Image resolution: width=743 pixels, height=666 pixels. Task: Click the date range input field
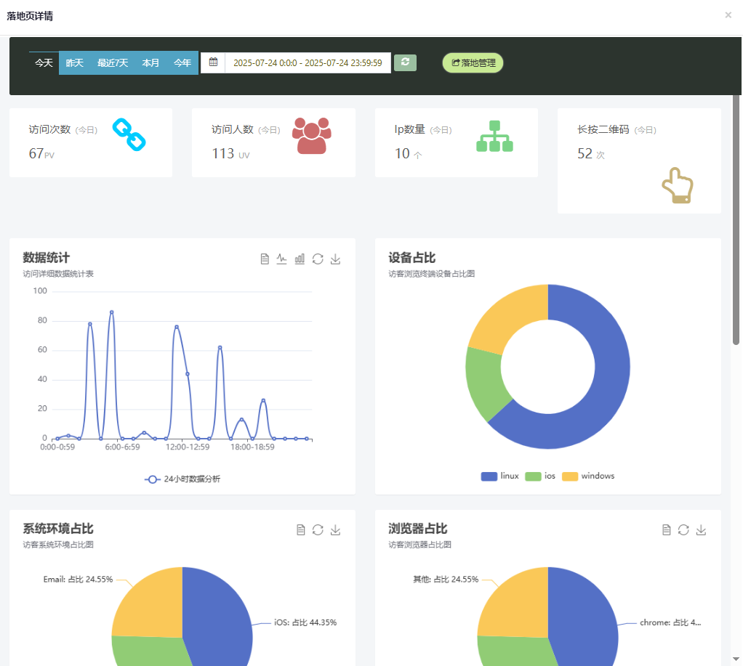pos(308,63)
